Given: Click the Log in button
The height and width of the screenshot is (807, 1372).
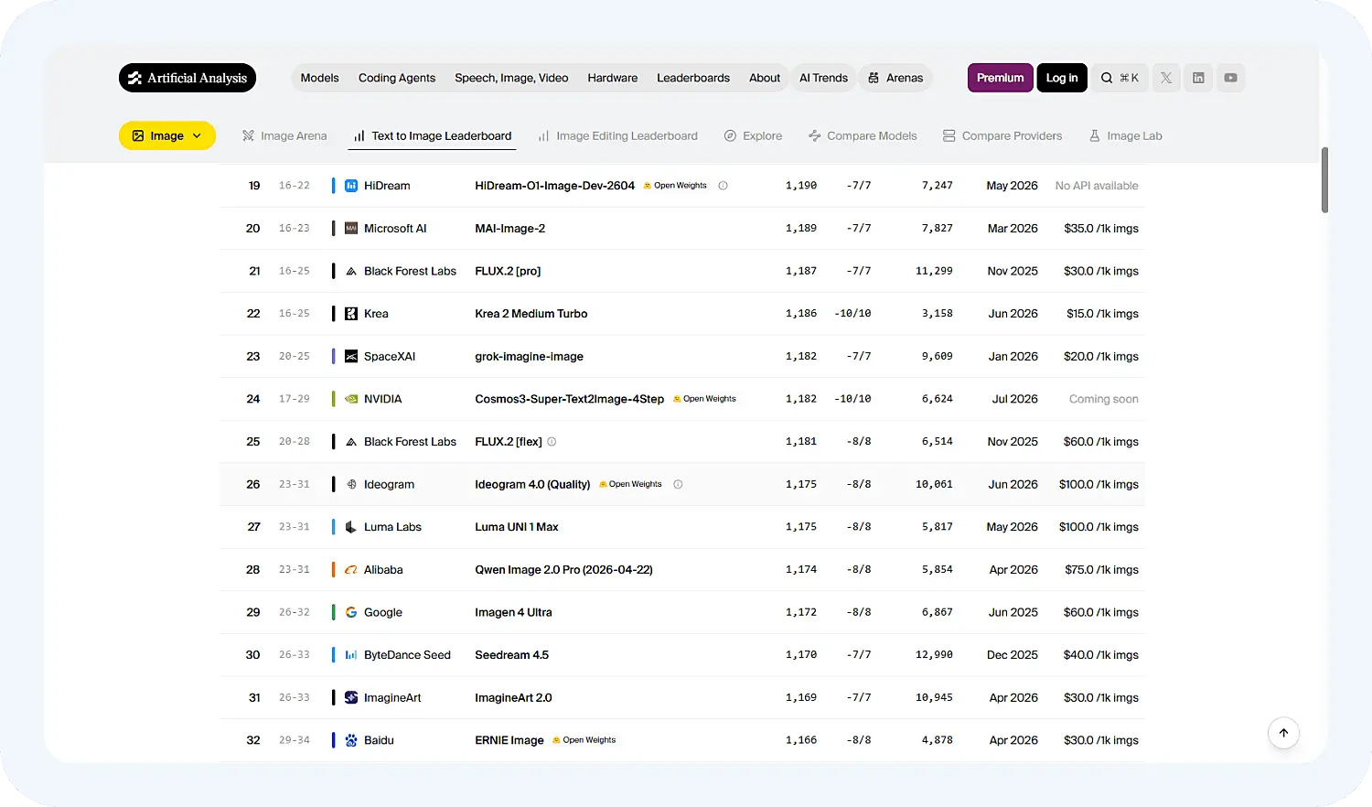Looking at the screenshot, I should (x=1062, y=78).
